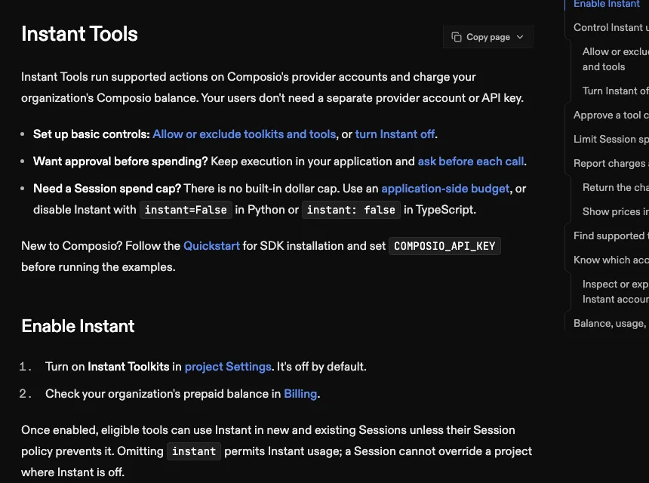Click the bold 'Set up basic controls:' text
The width and height of the screenshot is (649, 483).
pos(91,134)
